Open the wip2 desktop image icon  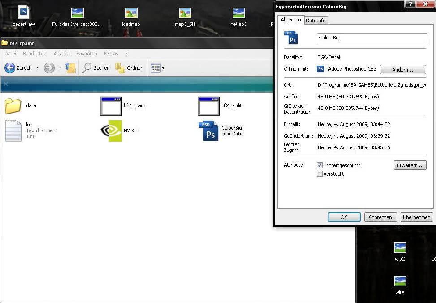[400, 248]
